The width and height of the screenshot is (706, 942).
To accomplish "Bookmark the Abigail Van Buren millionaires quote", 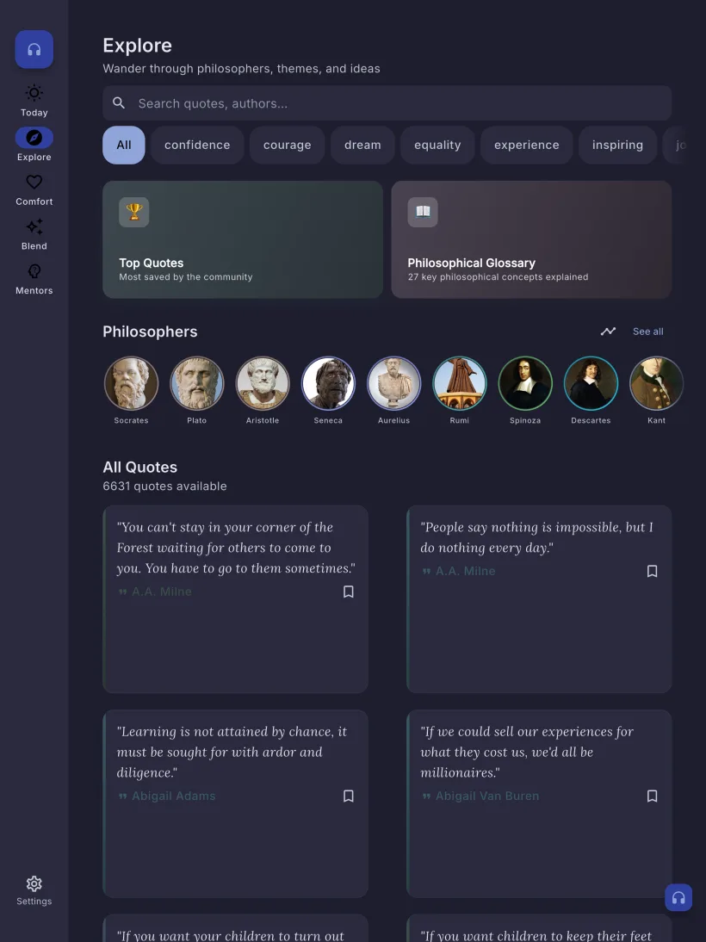I will click(652, 796).
